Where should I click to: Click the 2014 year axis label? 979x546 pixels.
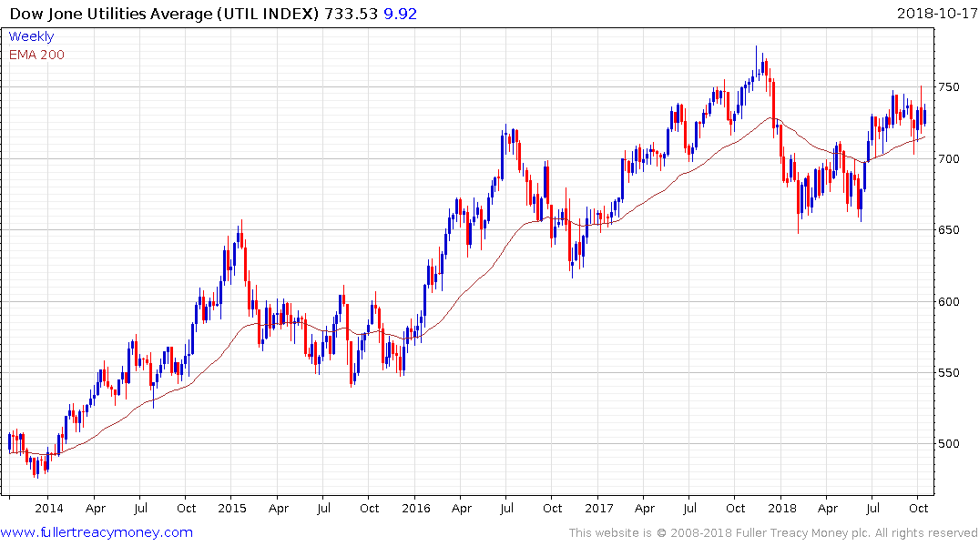[48, 509]
